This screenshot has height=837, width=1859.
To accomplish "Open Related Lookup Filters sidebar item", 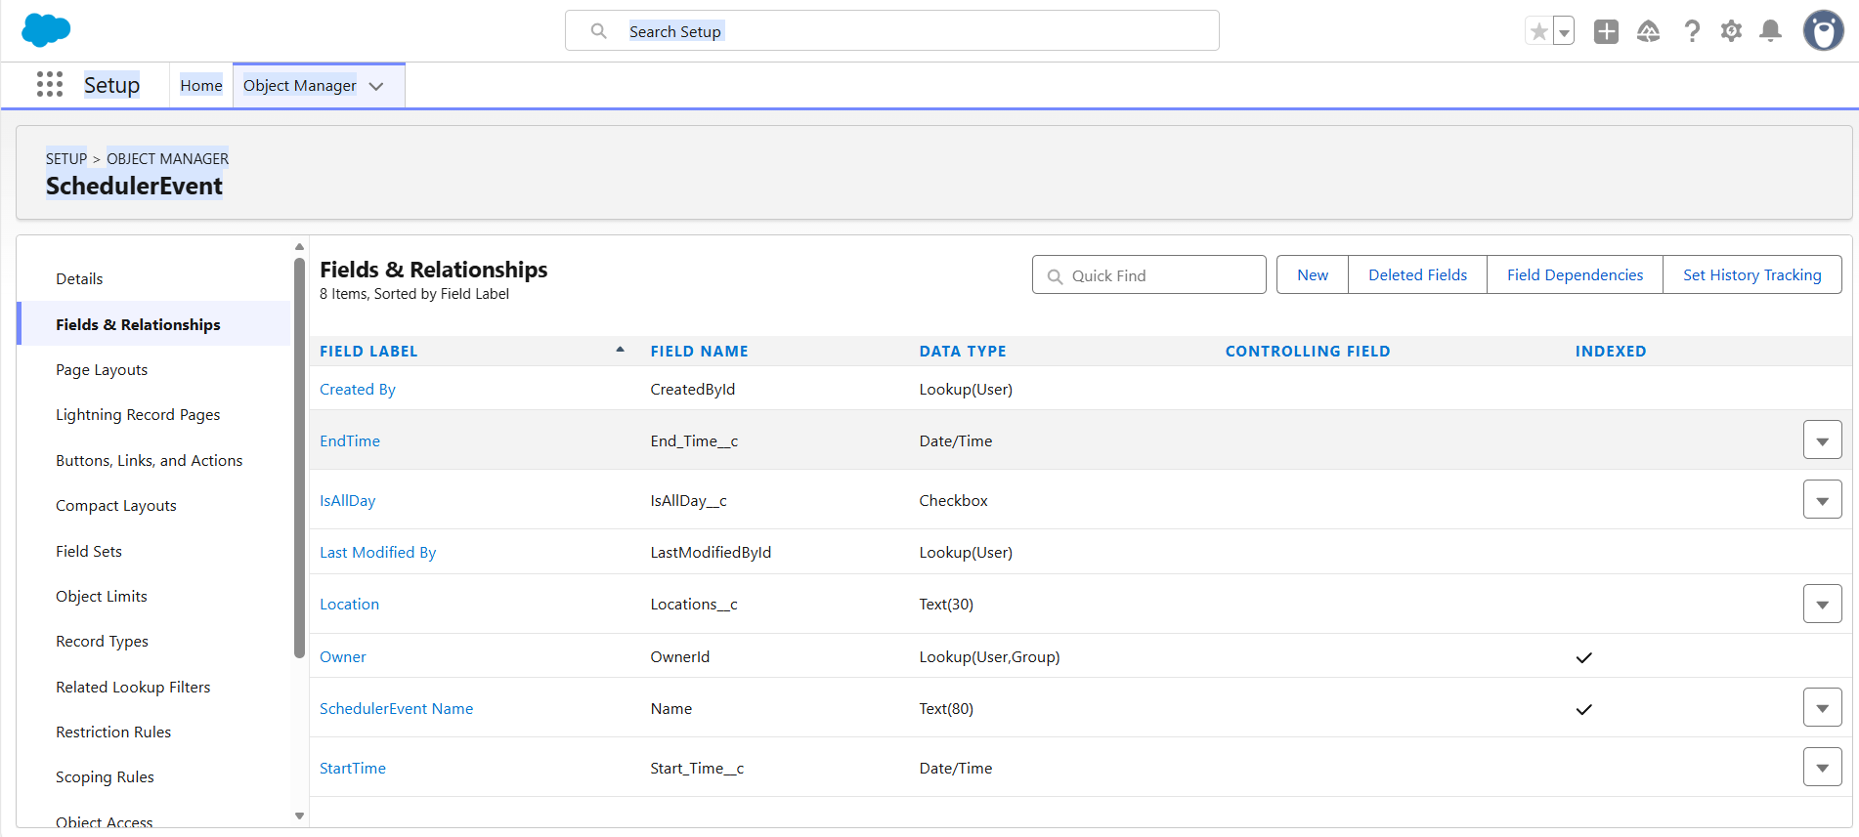I will pyautogui.click(x=133, y=688).
